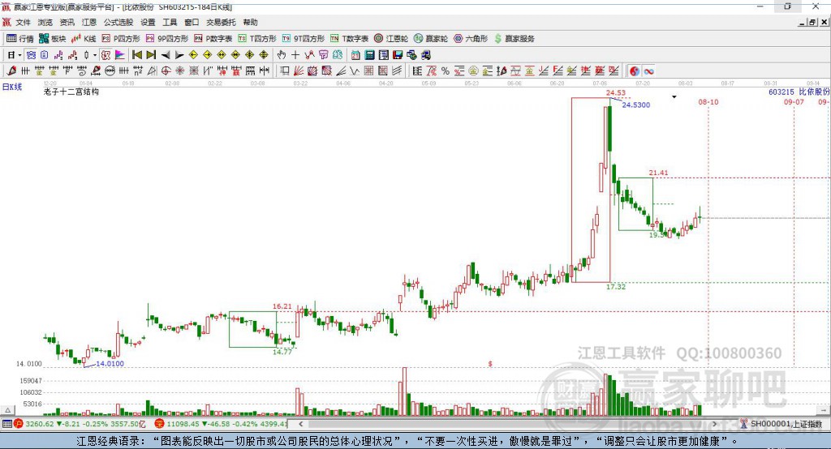Jump to first bar icon
The height and width of the screenshot is (449, 831).
(136, 55)
